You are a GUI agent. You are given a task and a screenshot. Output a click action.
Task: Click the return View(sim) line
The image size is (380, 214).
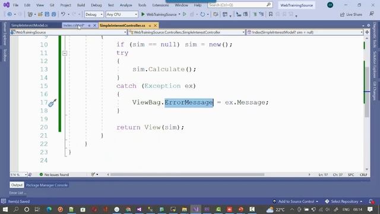(x=150, y=127)
